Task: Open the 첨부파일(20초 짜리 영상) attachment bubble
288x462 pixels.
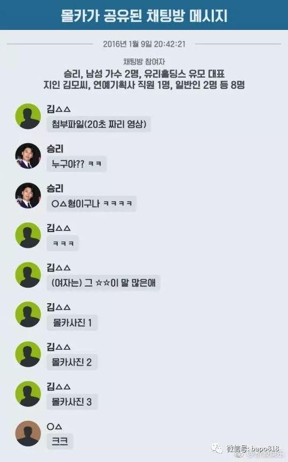Action: (99, 124)
